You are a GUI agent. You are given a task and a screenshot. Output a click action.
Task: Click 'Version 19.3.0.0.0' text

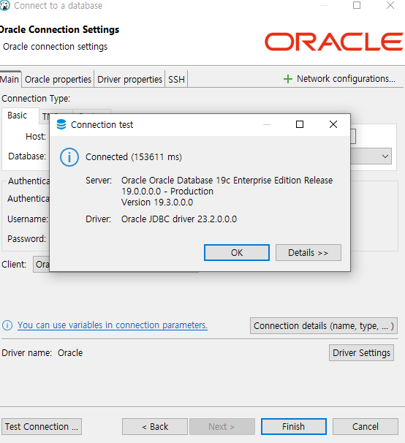157,202
